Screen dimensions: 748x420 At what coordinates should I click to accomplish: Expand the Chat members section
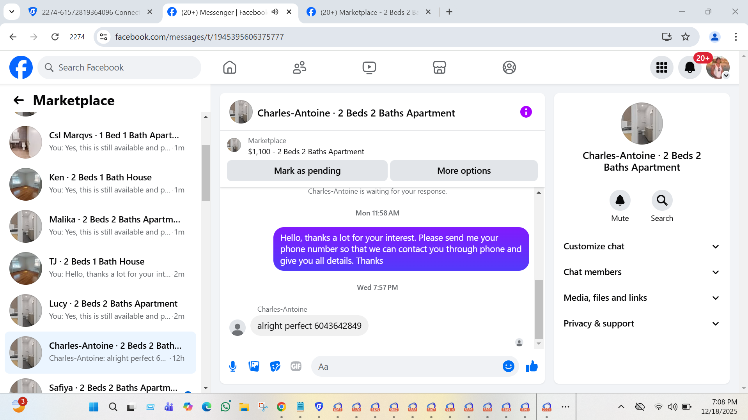642,272
